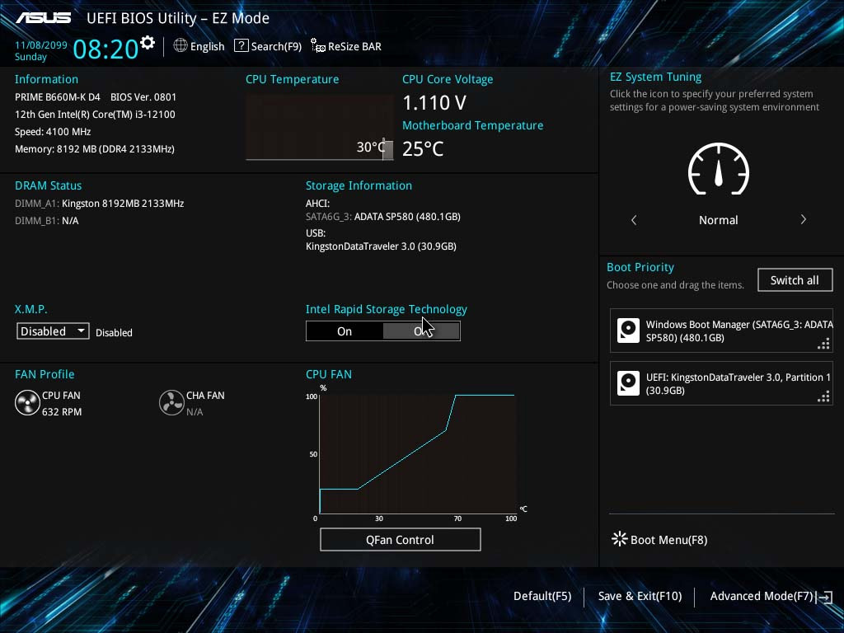
Task: Click the PRIME B660M-K D4 model text
Action: coord(57,97)
